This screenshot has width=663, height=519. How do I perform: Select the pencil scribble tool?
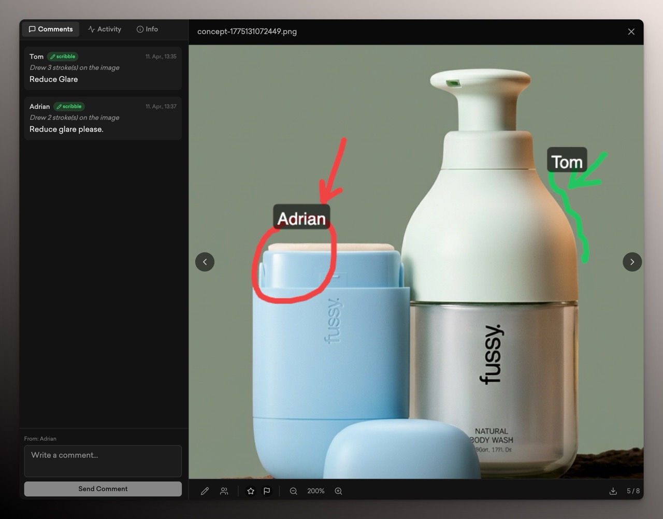click(205, 491)
